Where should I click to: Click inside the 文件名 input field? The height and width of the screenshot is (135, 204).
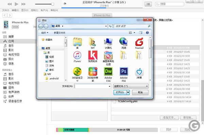click(x=91, y=86)
